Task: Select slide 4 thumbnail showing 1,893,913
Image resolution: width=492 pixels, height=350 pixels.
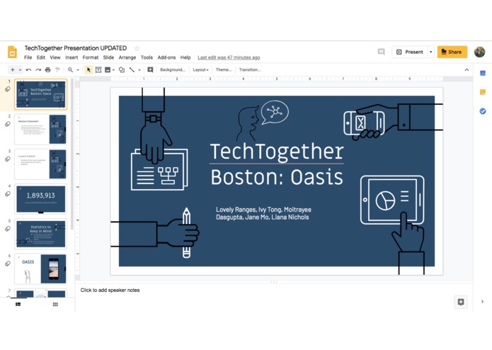Action: click(41, 199)
